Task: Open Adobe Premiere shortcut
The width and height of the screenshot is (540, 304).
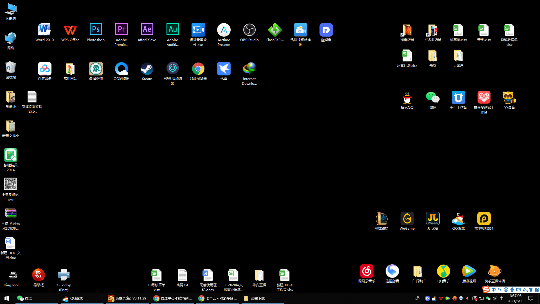Action: 121,35
